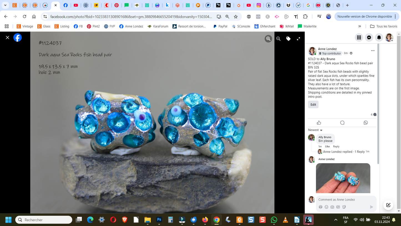Switch to the Pinterest tab
Image resolution: width=401 pixels, height=226 pixels.
[x=117, y=5]
